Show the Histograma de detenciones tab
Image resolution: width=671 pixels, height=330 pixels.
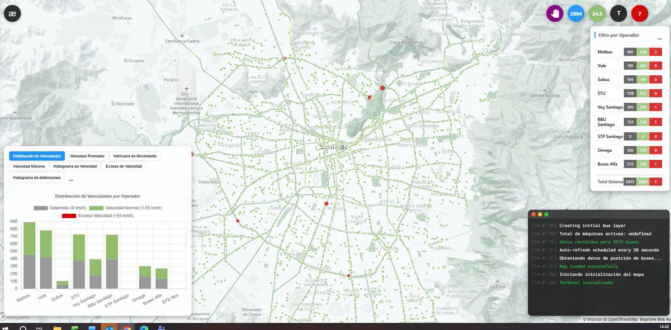point(37,178)
